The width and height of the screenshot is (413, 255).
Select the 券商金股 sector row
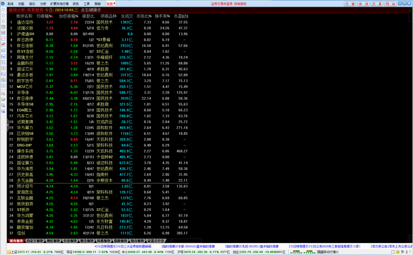click(99, 221)
